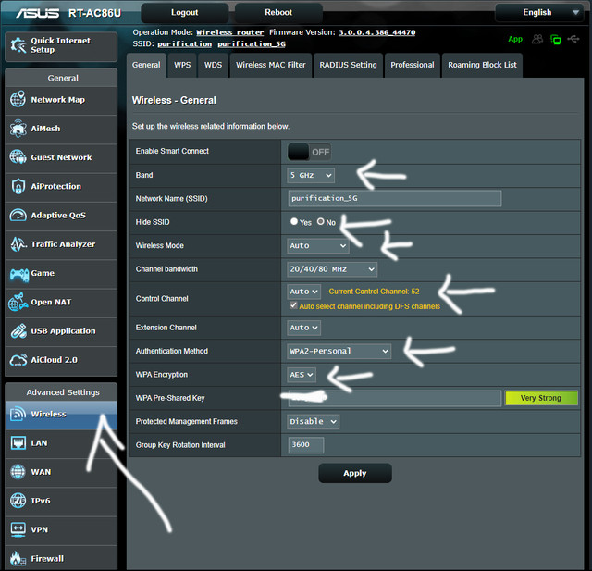Screen dimensions: 592x571
Task: Click the guest users status icon
Action: 537,39
